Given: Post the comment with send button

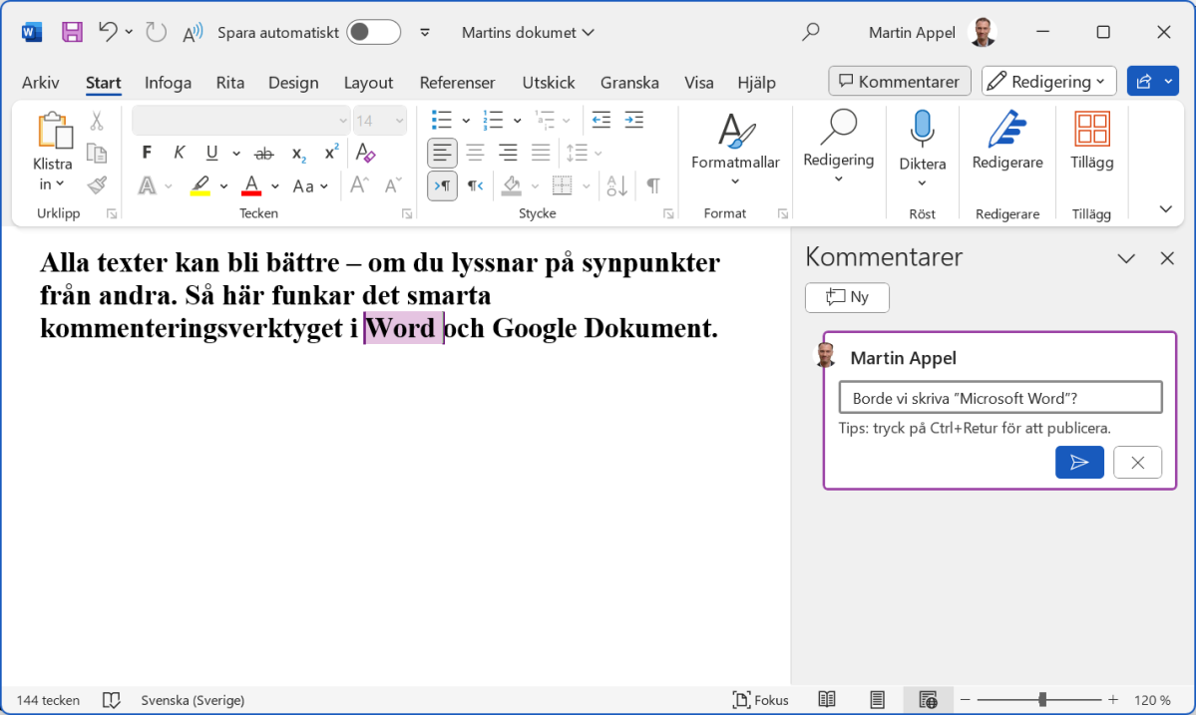Looking at the screenshot, I should click(x=1079, y=462).
